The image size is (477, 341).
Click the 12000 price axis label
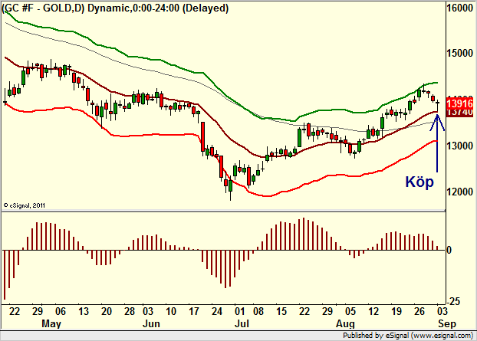coord(460,192)
